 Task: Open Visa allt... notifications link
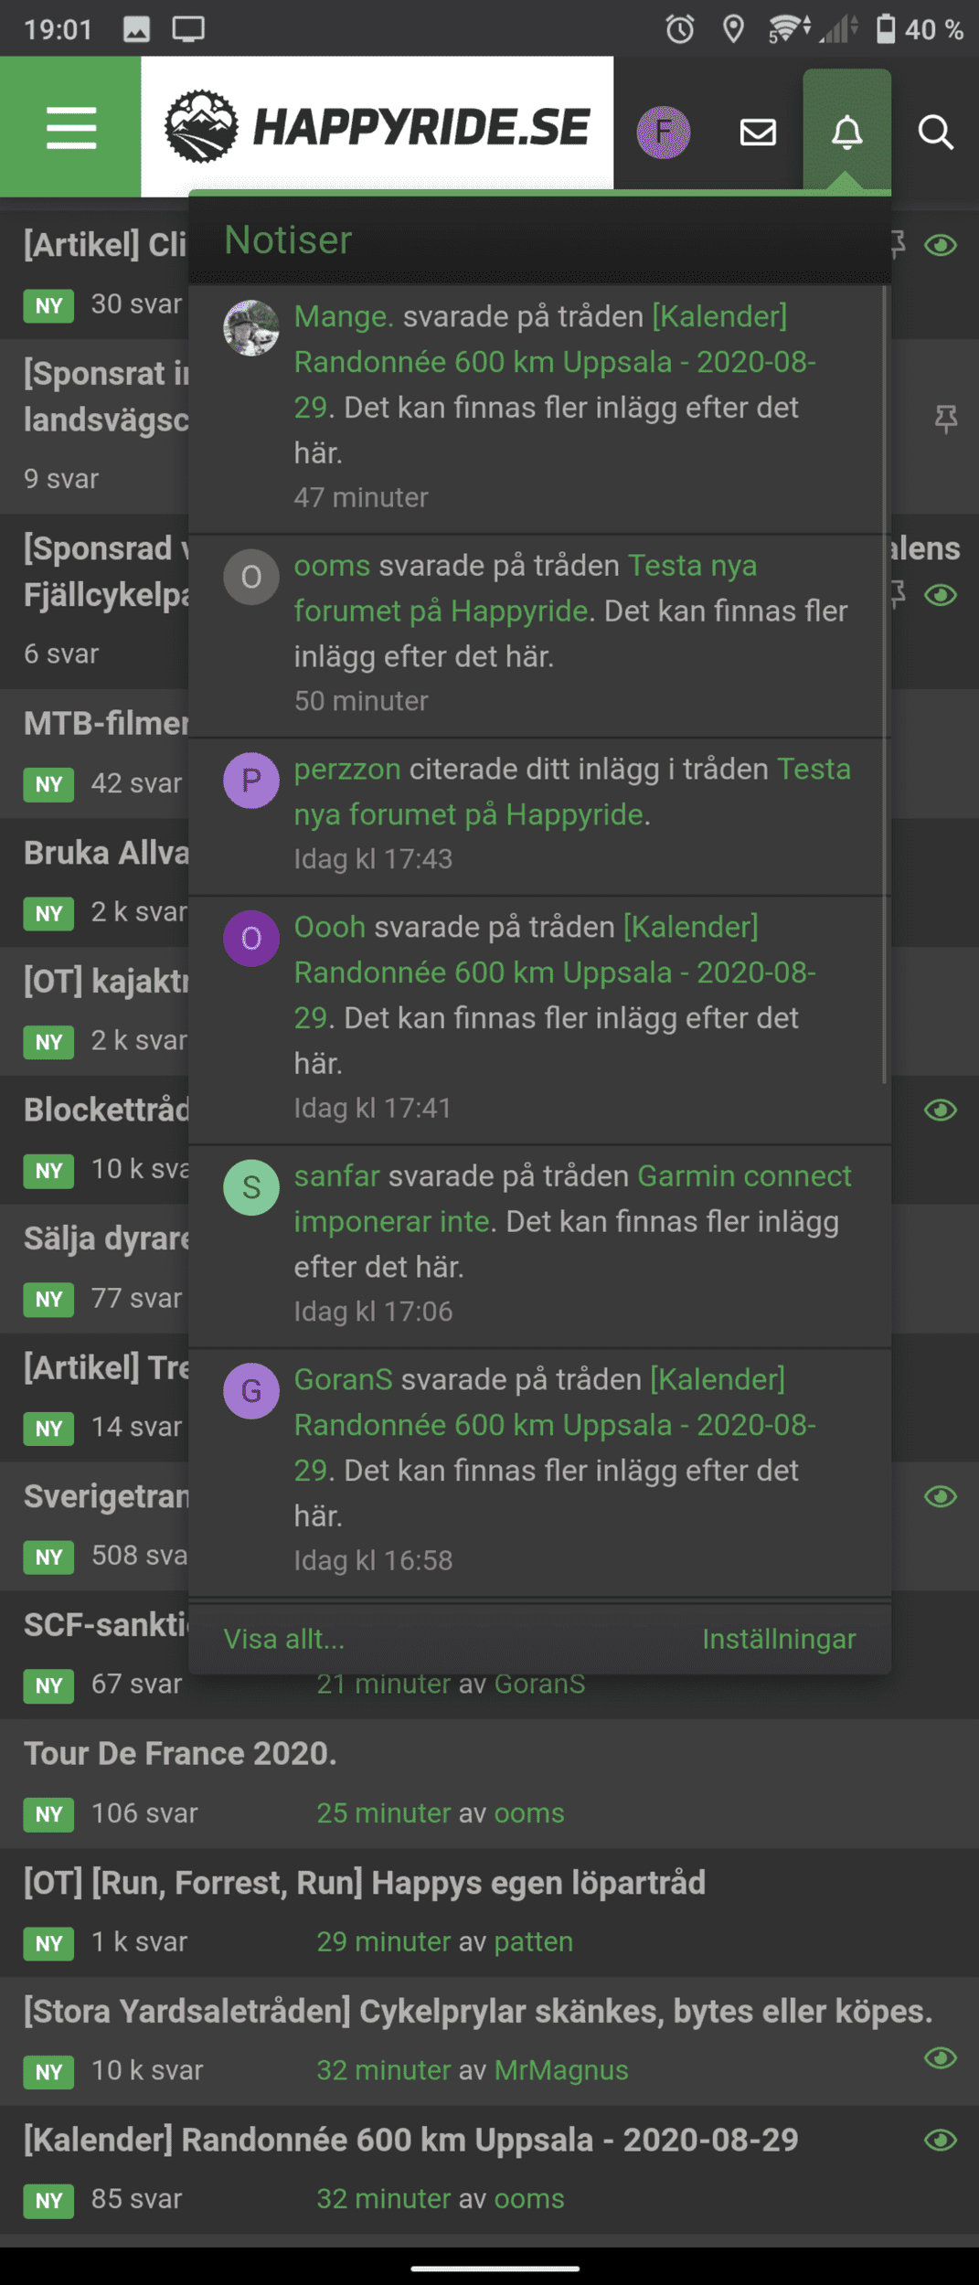284,1639
